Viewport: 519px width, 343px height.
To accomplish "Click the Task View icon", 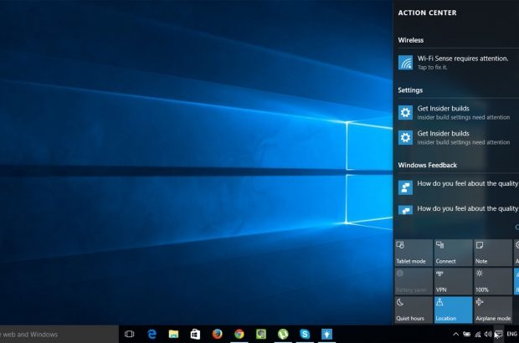I will 130,334.
